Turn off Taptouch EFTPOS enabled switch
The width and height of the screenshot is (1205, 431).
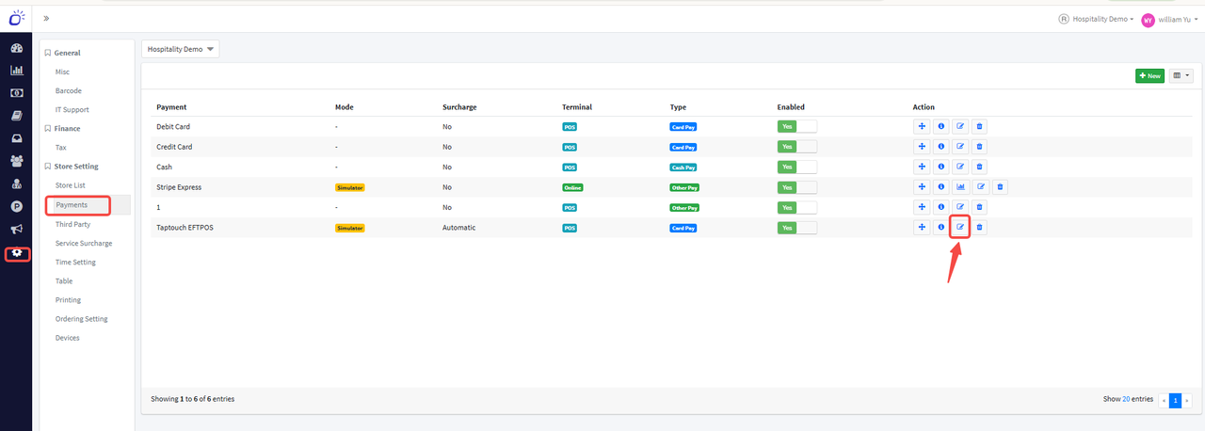(x=796, y=227)
